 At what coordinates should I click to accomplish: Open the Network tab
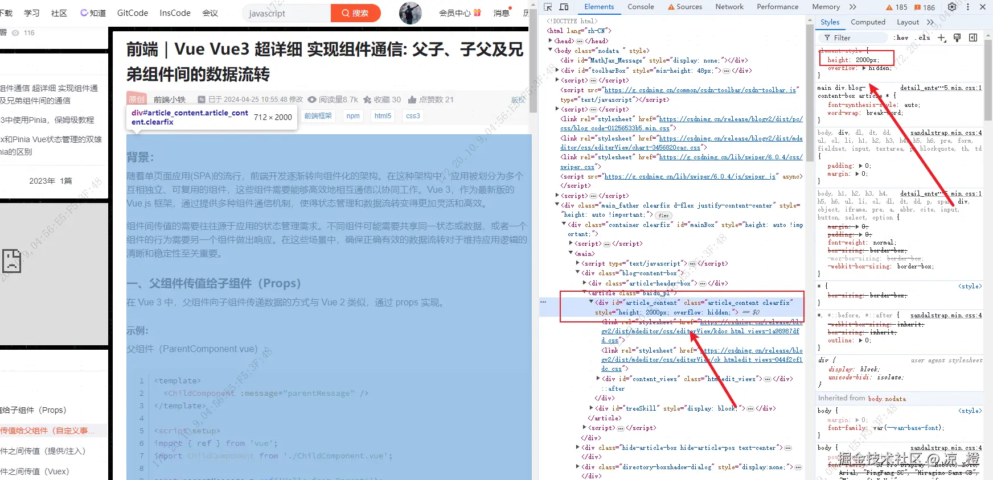[729, 7]
